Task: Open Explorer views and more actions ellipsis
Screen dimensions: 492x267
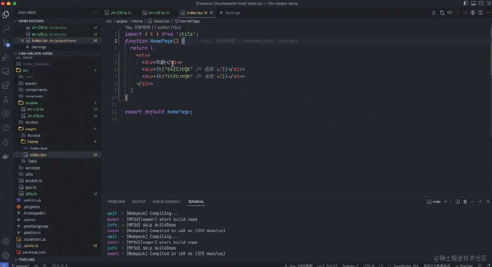Action: click(x=95, y=13)
